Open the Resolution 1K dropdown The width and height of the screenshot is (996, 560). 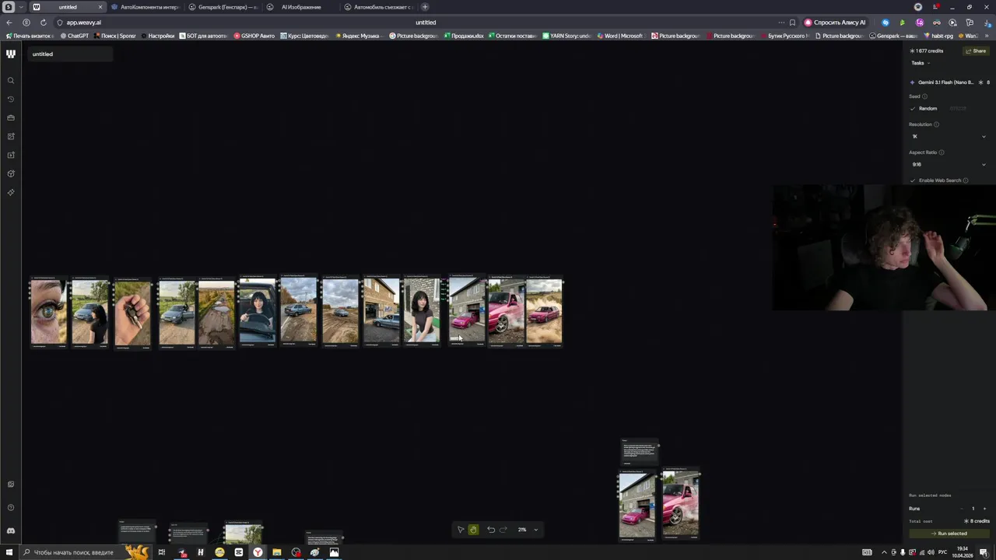click(x=949, y=137)
